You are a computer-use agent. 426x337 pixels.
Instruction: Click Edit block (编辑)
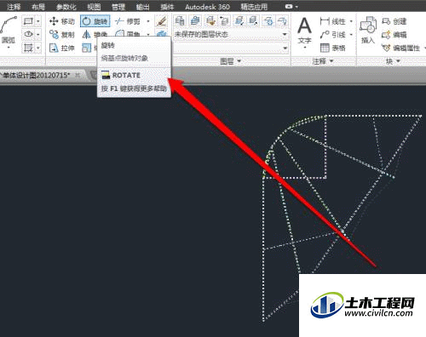(x=394, y=35)
